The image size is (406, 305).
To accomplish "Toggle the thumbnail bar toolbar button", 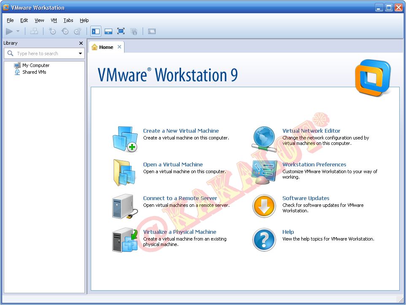I will pos(108,32).
